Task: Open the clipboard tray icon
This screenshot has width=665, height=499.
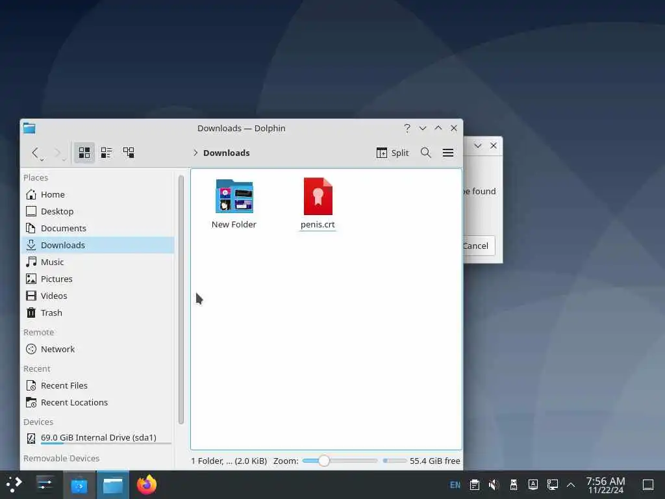Action: point(475,485)
